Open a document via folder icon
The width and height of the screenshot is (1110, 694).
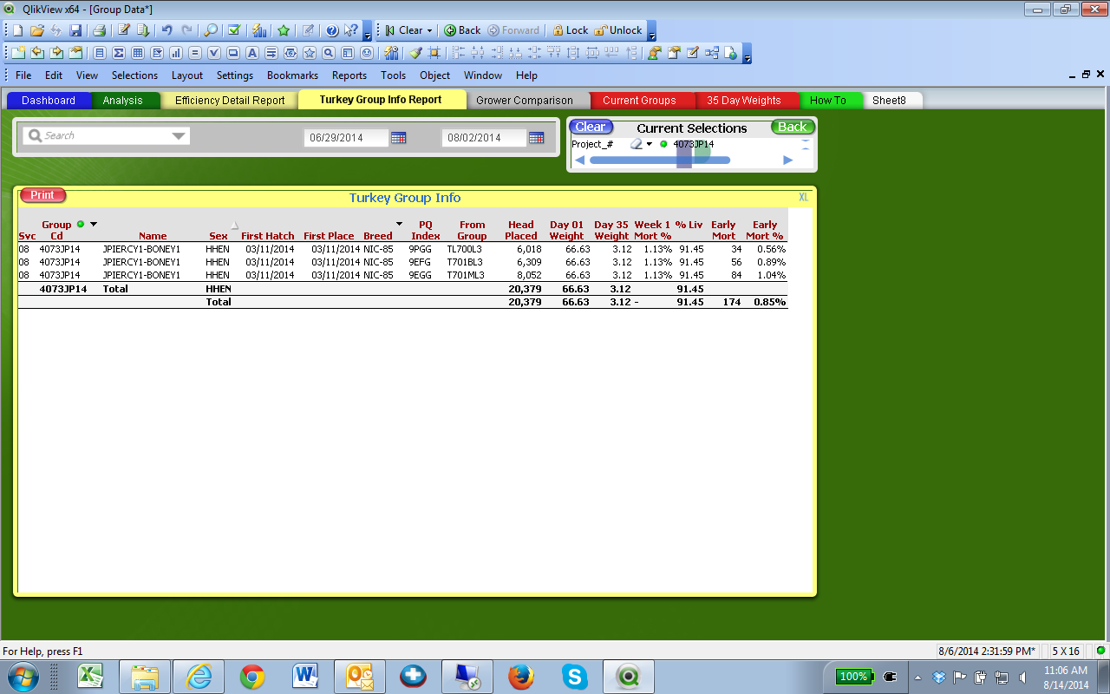(37, 30)
